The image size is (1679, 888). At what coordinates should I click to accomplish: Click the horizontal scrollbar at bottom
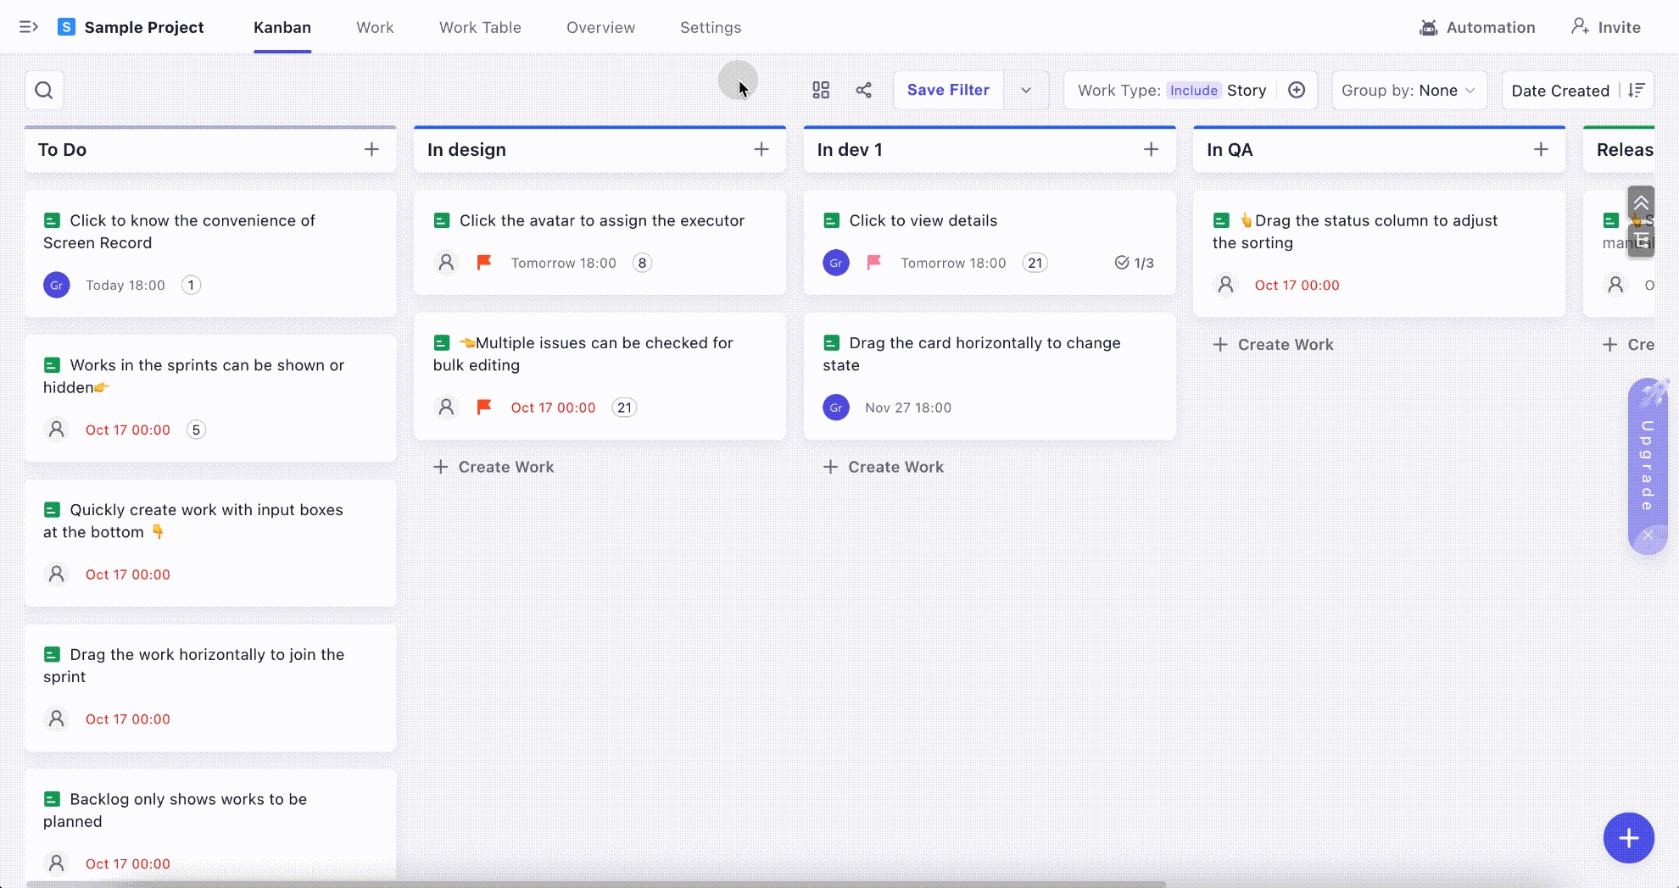click(595, 884)
